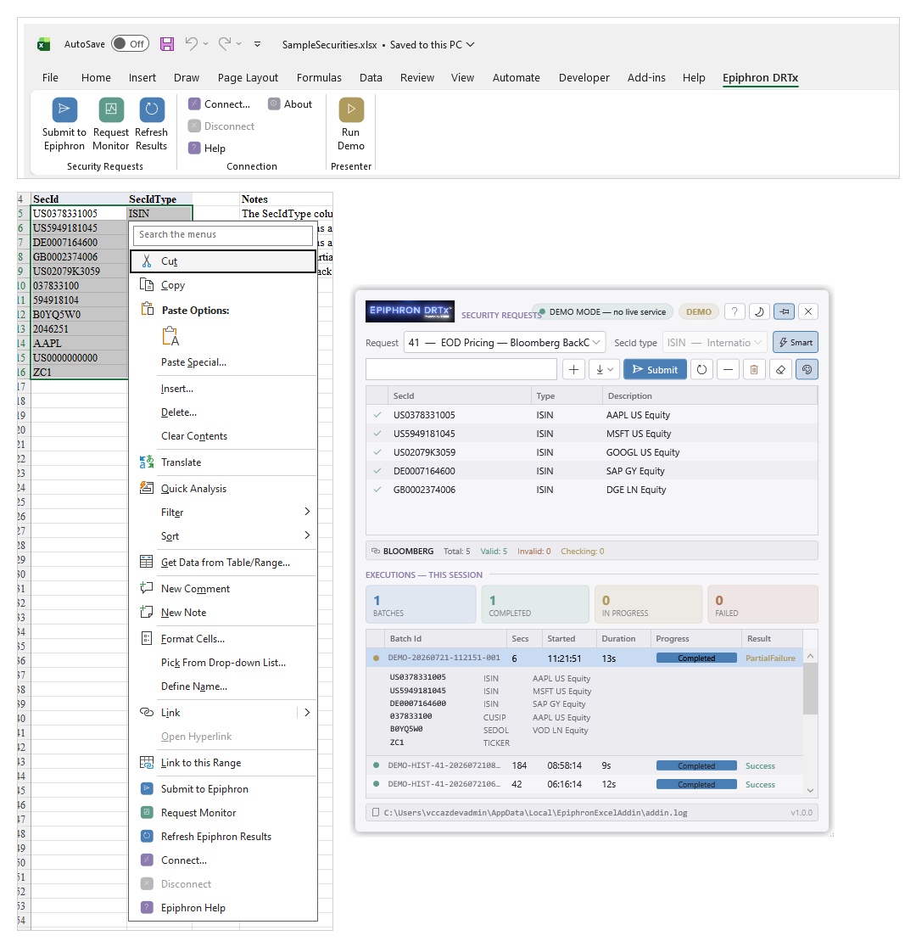Switch to the Page Layout tab
Screen dimensions: 916x947
248,77
